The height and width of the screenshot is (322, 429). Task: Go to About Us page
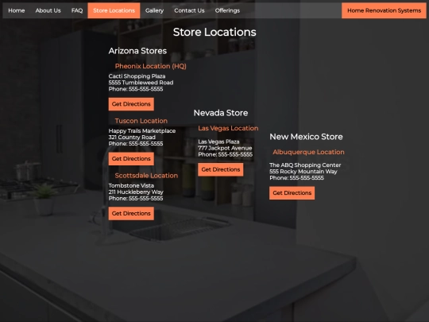[48, 10]
